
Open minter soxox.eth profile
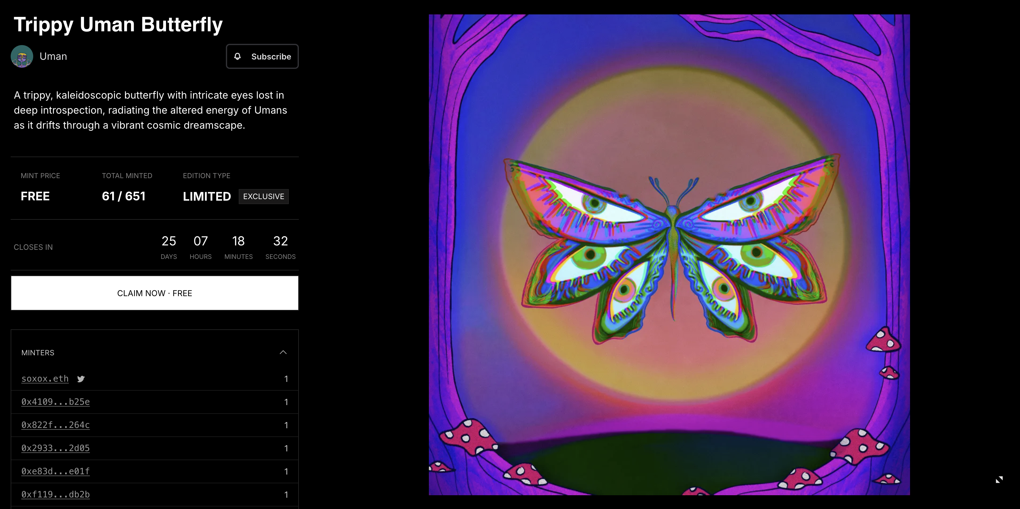point(45,379)
